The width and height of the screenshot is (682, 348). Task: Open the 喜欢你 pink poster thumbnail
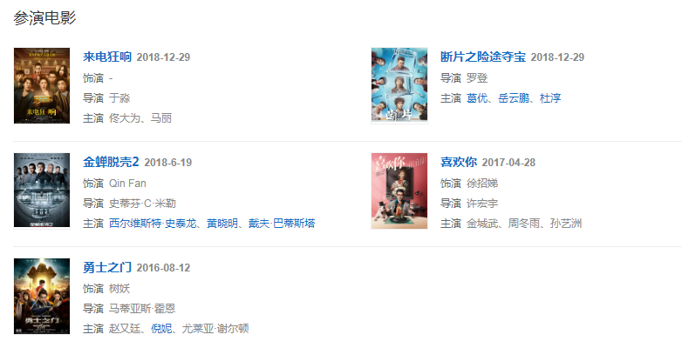(x=399, y=191)
